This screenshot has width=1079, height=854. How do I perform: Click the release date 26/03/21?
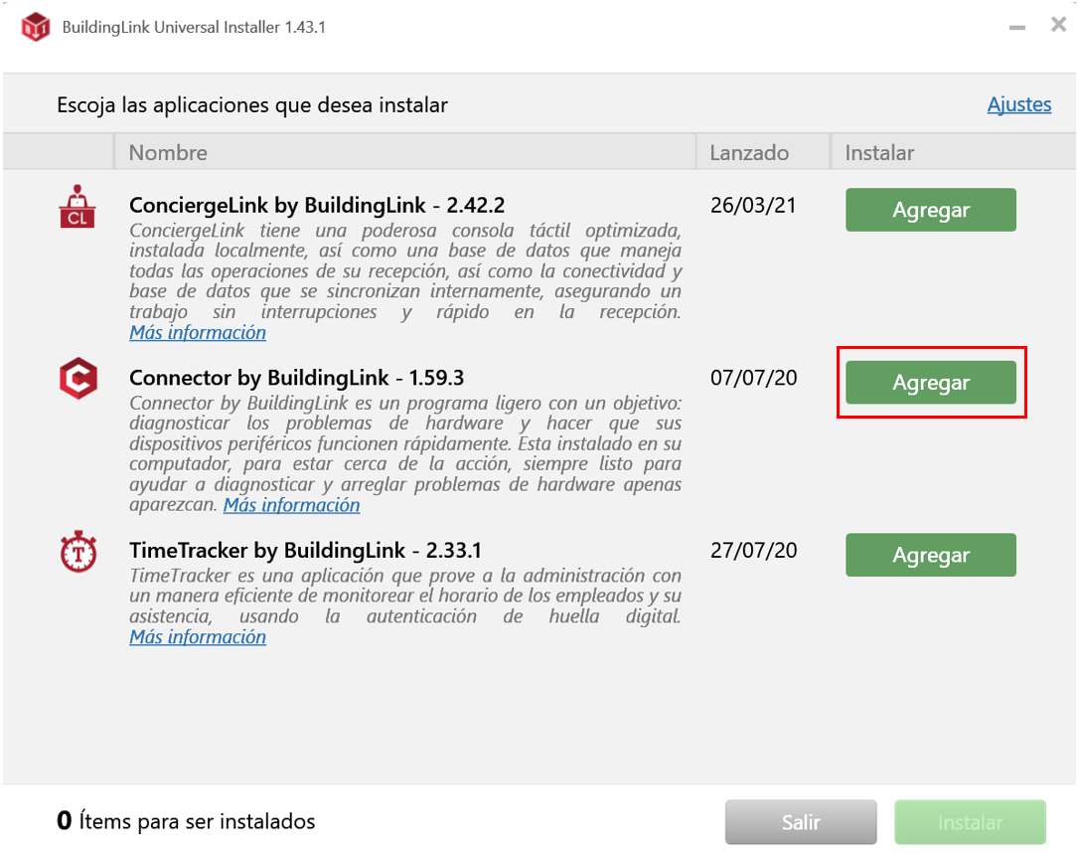click(753, 205)
